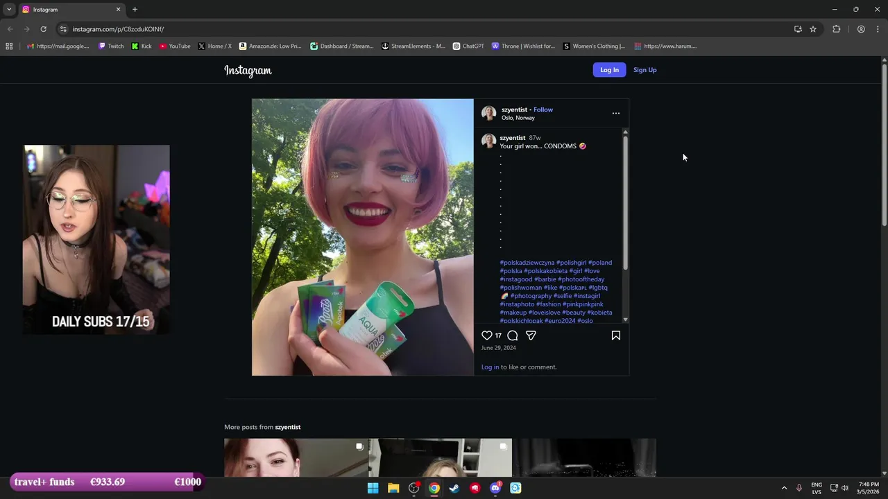This screenshot has height=499, width=888.
Task: Open Discord from the taskbar
Action: [x=495, y=488]
